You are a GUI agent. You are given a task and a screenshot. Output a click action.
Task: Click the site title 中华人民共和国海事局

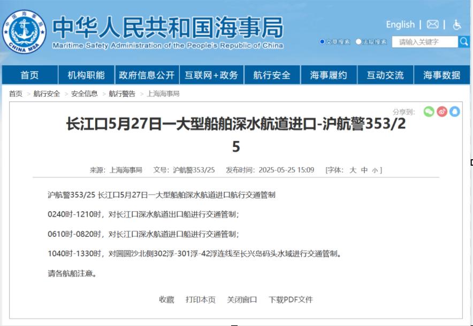tap(167, 27)
